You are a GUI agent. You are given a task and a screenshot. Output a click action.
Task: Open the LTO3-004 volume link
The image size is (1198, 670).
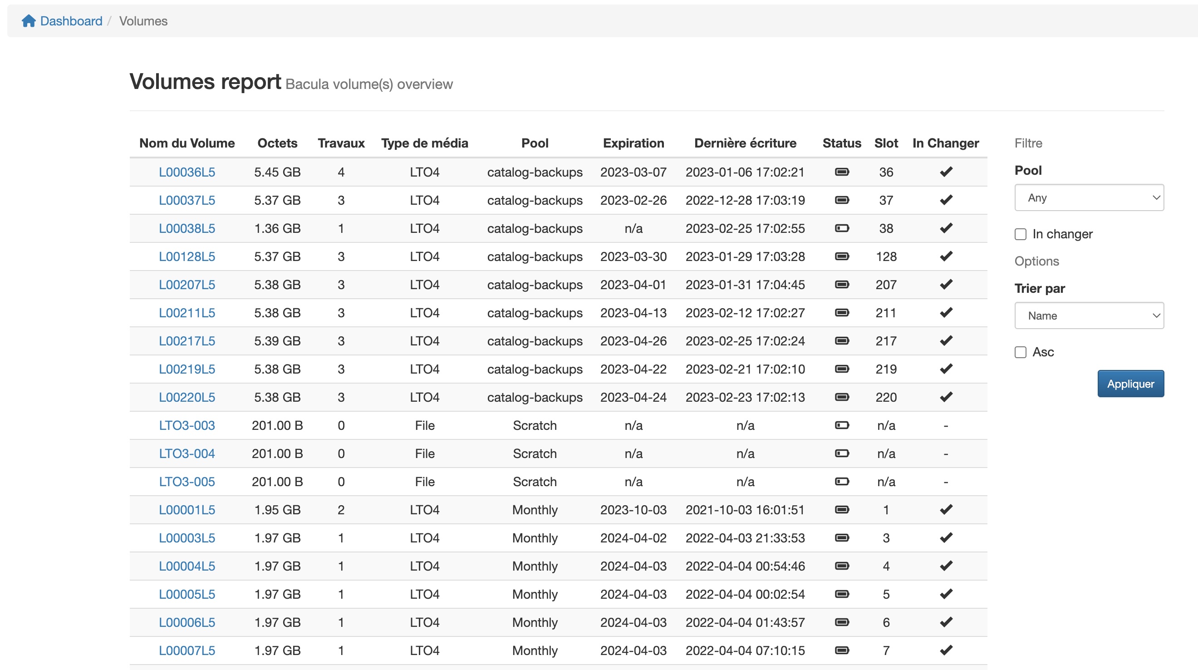pyautogui.click(x=187, y=453)
